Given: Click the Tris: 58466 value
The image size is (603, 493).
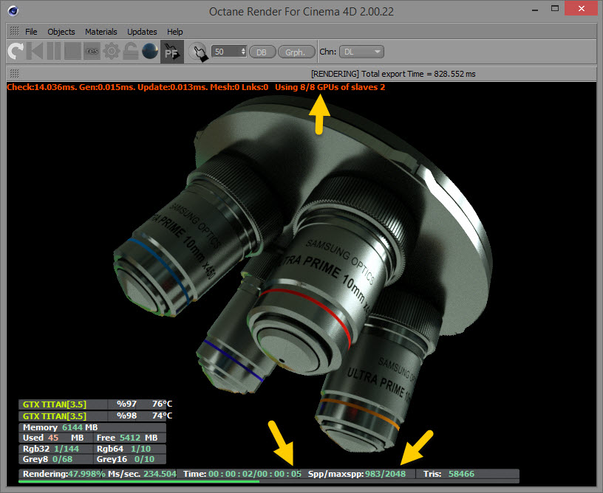Looking at the screenshot, I should pos(449,474).
